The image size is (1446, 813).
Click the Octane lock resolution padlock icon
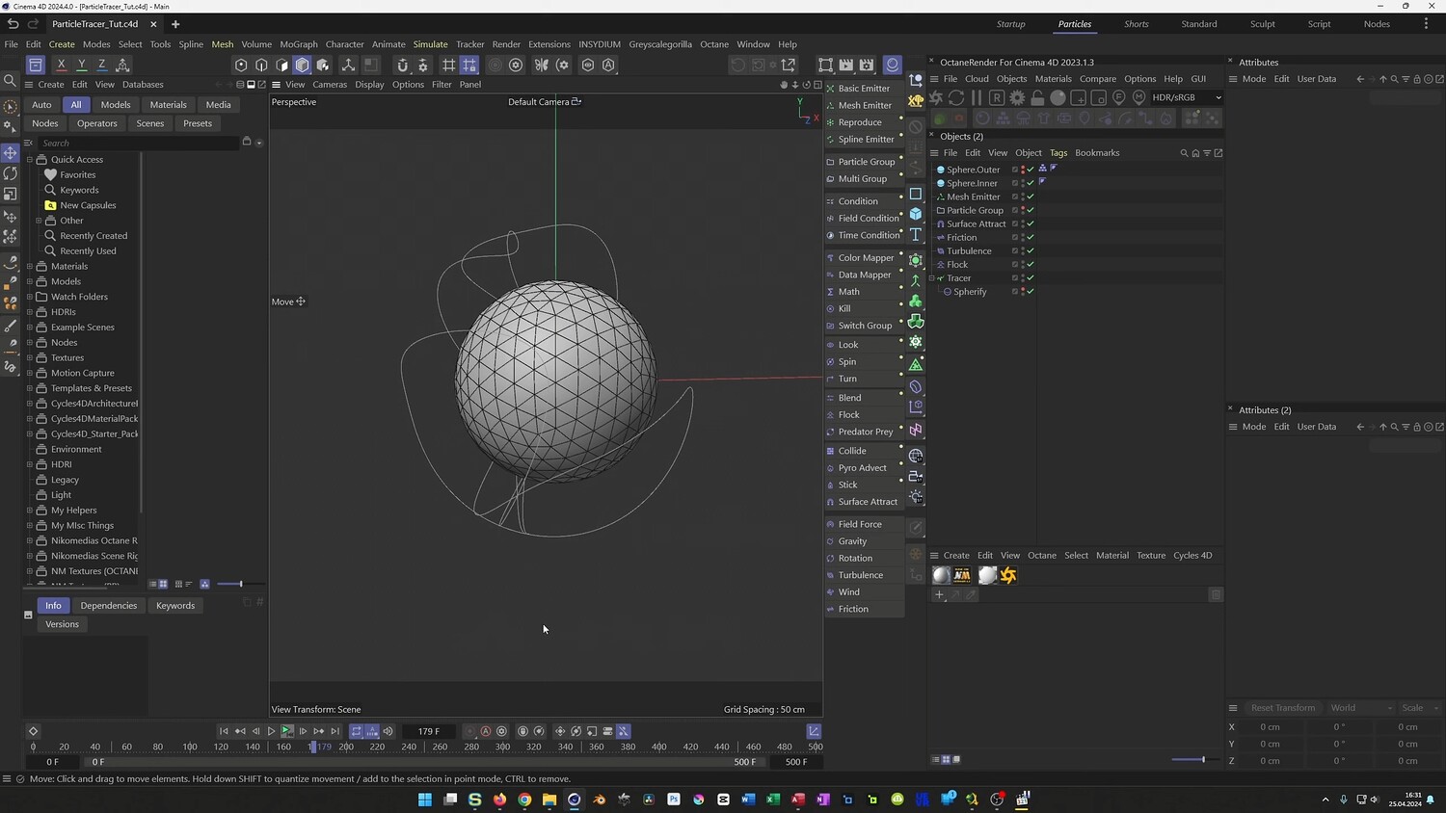1037,97
